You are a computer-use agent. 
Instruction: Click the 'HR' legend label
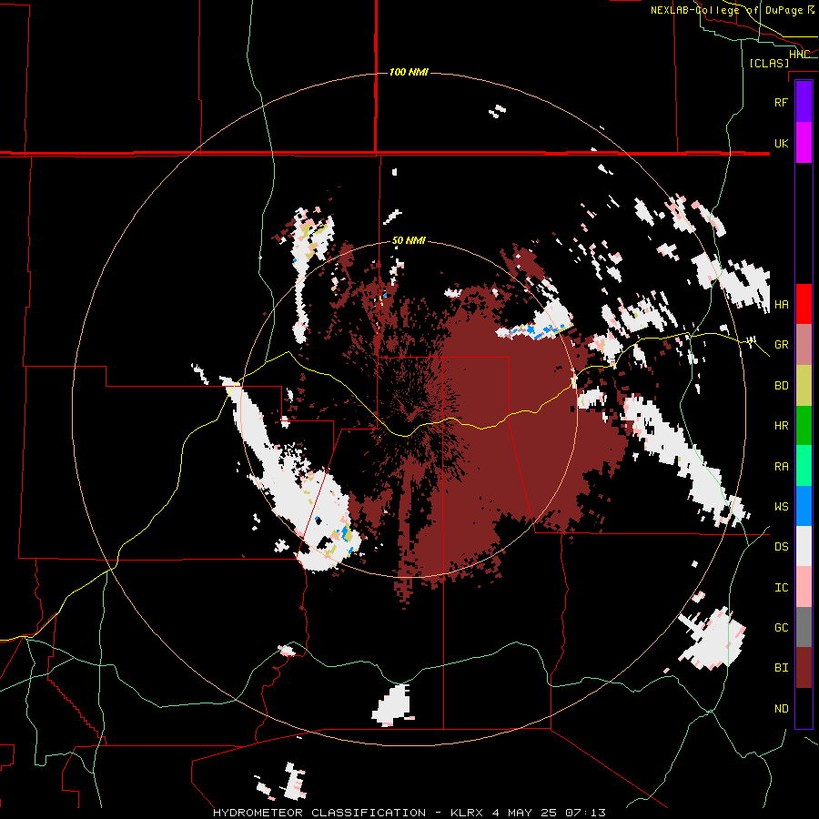coord(781,426)
